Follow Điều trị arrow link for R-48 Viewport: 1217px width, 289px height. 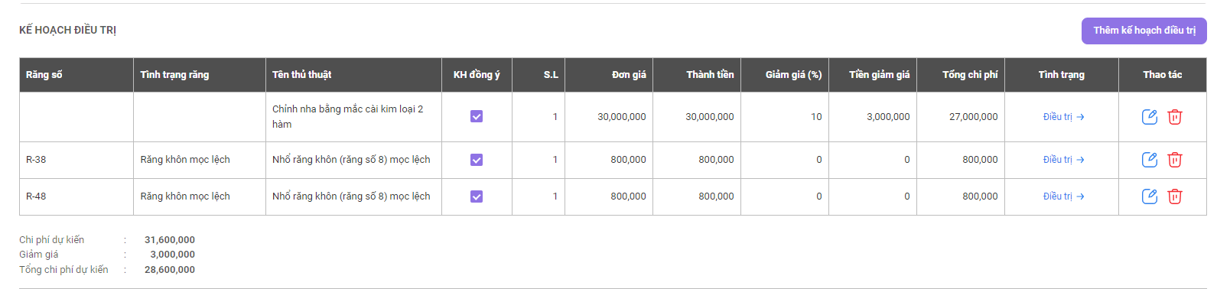click(1063, 196)
